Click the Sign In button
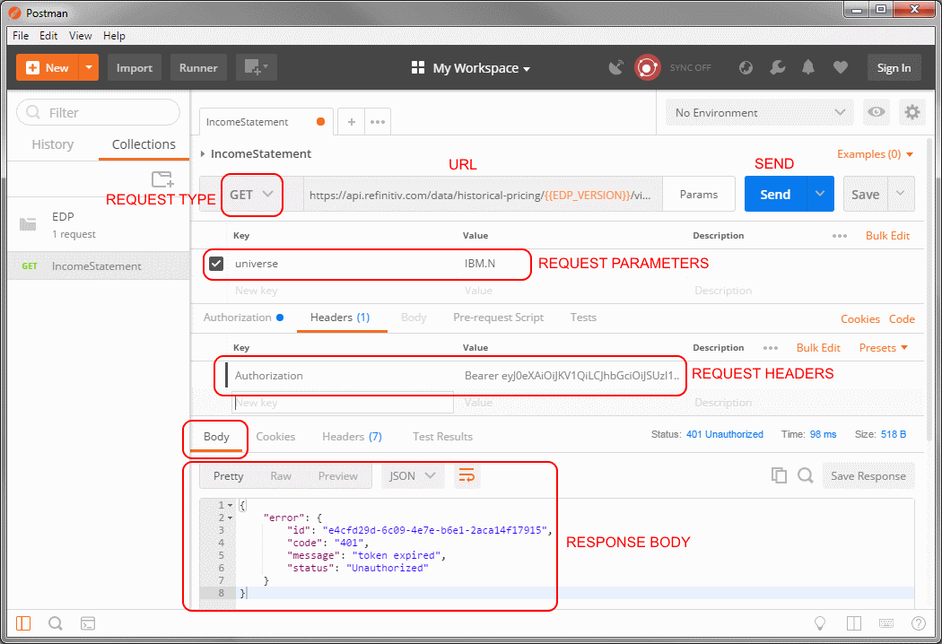Viewport: 942px width, 644px height. [894, 67]
